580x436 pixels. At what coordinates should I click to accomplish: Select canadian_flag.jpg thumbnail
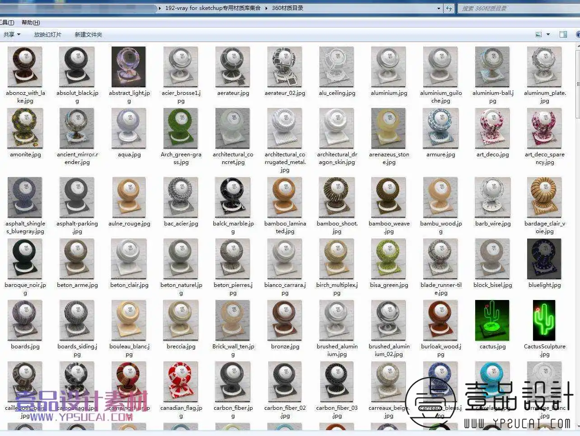coord(181,382)
